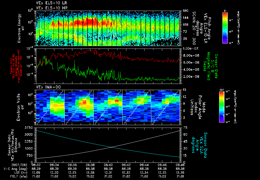Viewport: 260px width, 180px height.
Task: Click the '2007/092' date label
Action: tap(19, 165)
